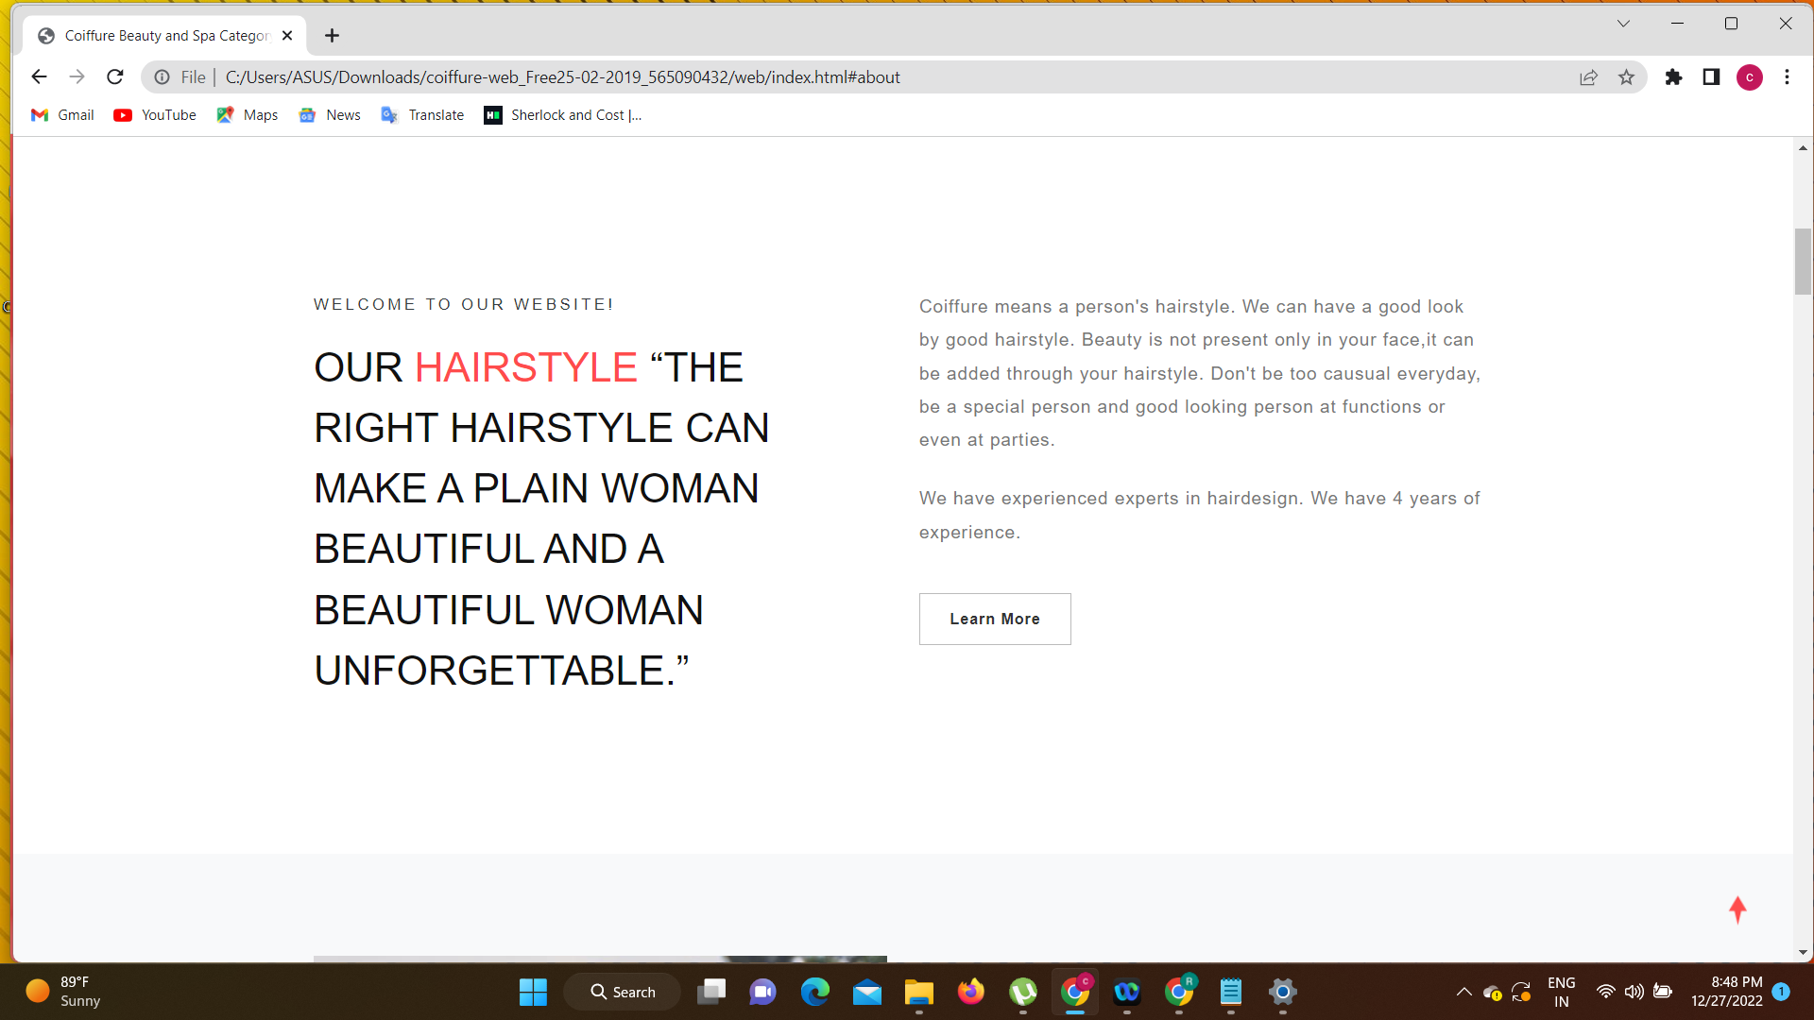Open the YouTube bookmark

tap(155, 115)
